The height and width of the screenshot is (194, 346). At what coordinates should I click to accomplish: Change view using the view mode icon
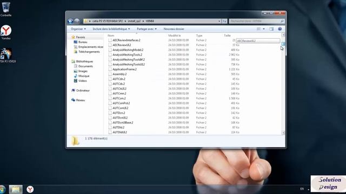258,29
